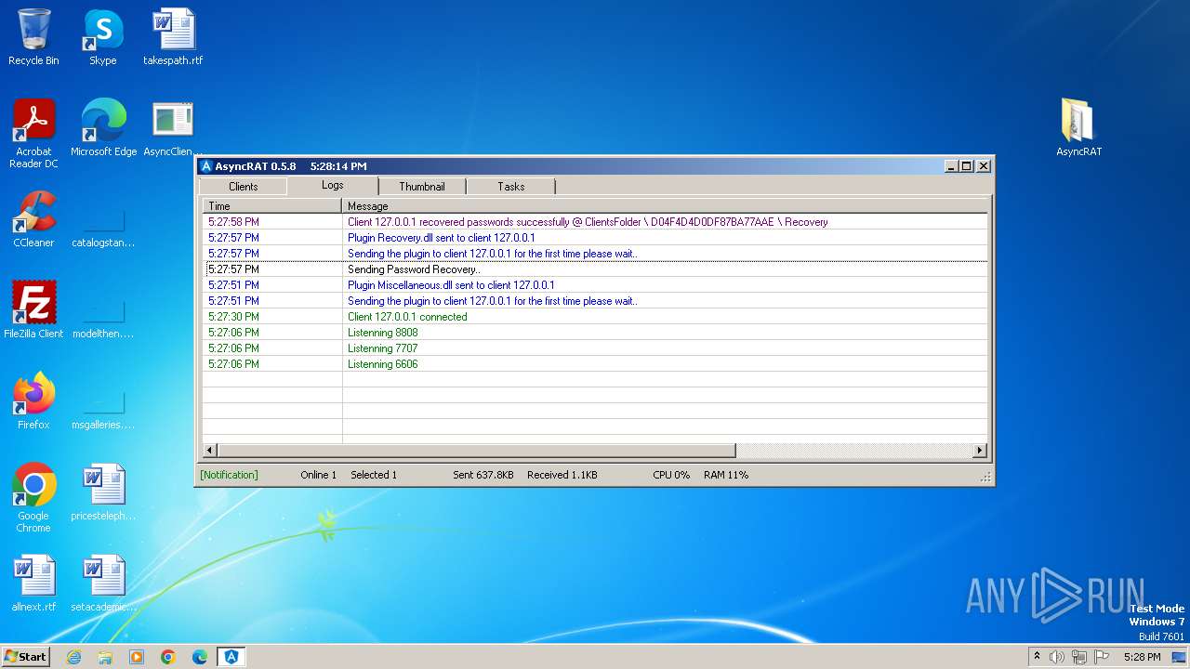Click the [Notification] status bar label

point(229,475)
